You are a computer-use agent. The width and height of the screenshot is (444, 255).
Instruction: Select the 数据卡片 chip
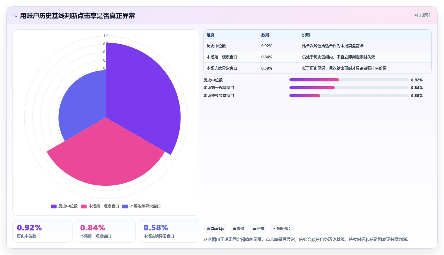(x=281, y=229)
